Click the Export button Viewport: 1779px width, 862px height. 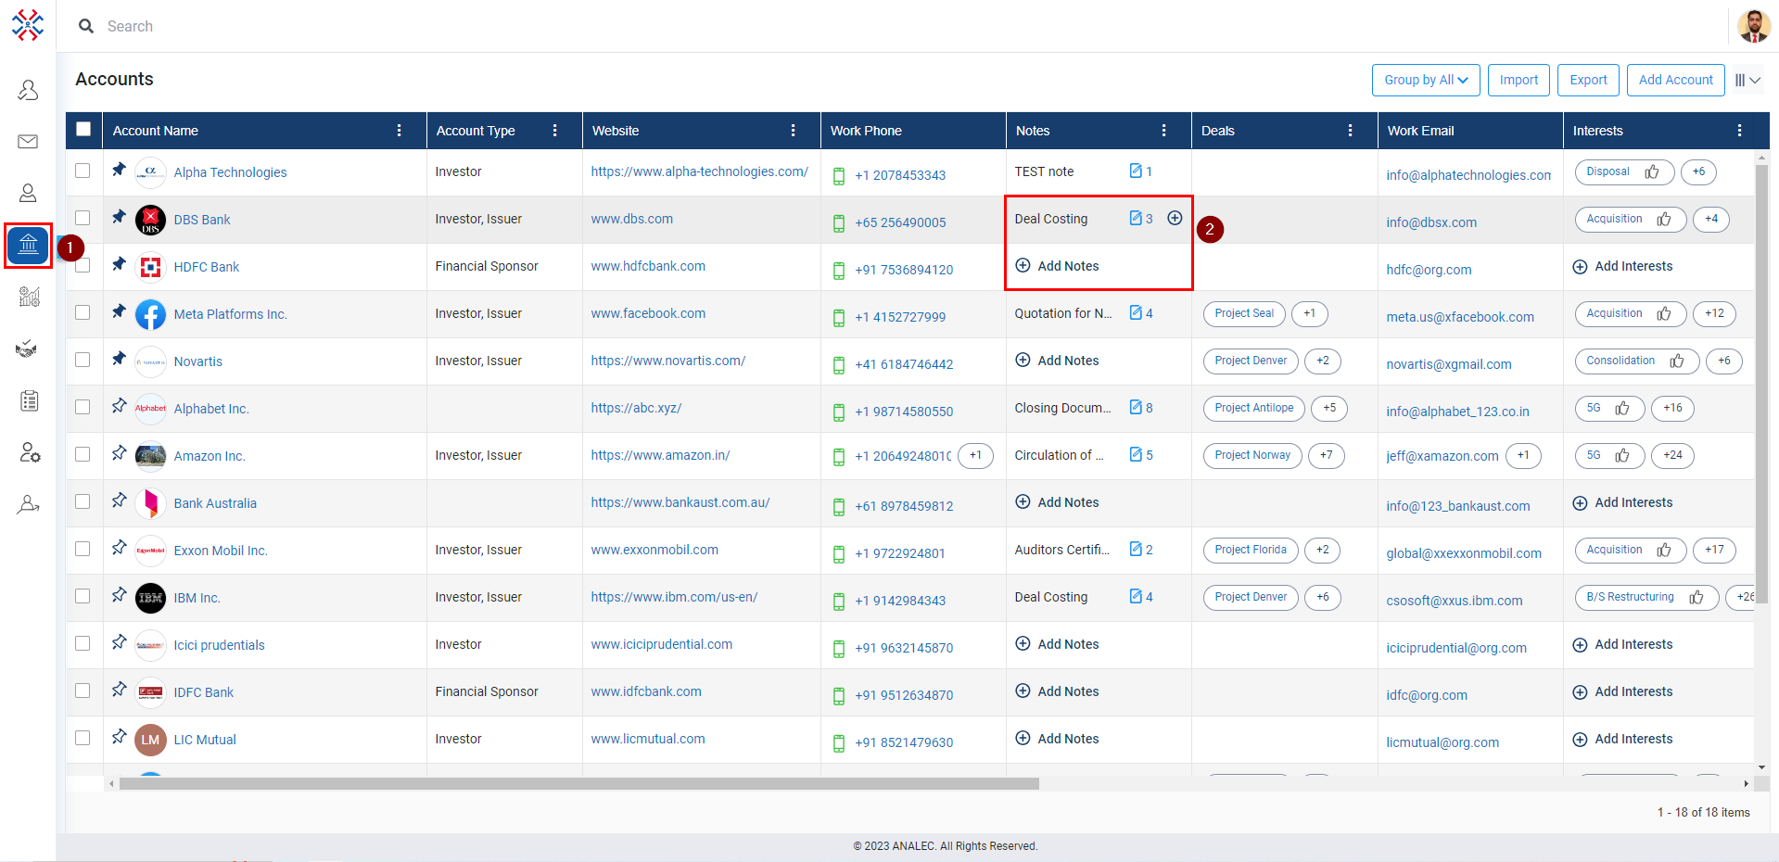pos(1588,80)
